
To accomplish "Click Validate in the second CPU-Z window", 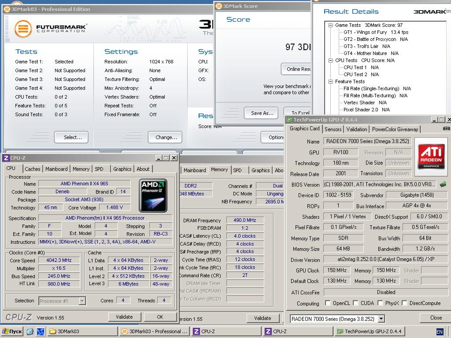I will (263, 318).
